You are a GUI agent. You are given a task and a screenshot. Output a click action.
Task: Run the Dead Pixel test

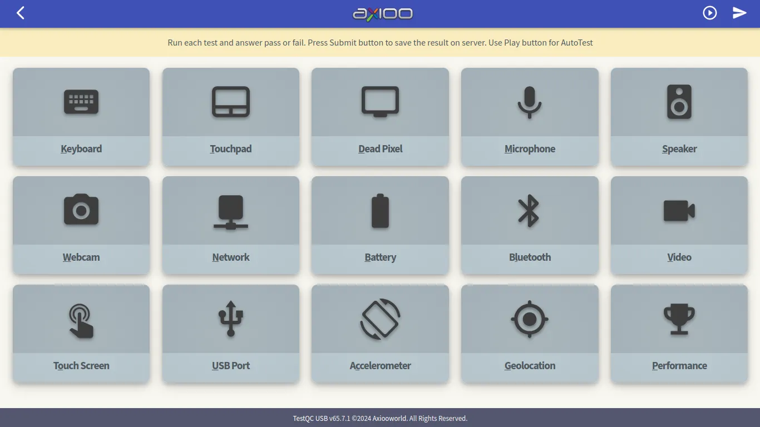pyautogui.click(x=380, y=117)
